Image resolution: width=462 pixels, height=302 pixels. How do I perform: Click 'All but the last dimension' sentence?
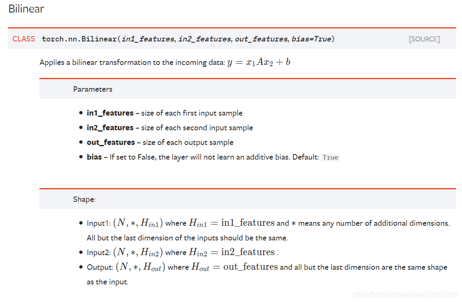click(187, 238)
